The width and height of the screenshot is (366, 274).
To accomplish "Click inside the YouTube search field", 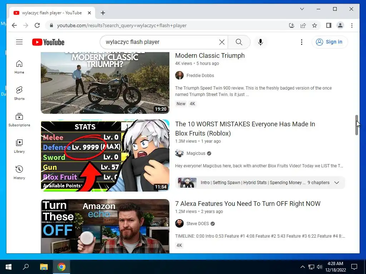I will pyautogui.click(x=161, y=42).
